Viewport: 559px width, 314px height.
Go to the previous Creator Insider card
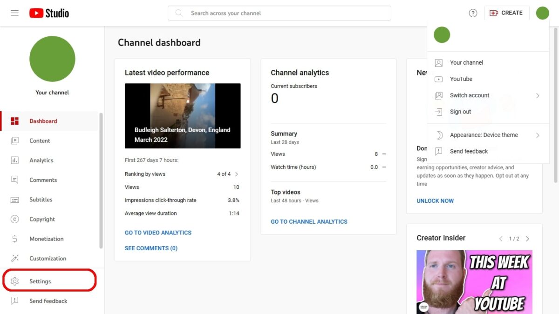pyautogui.click(x=501, y=239)
